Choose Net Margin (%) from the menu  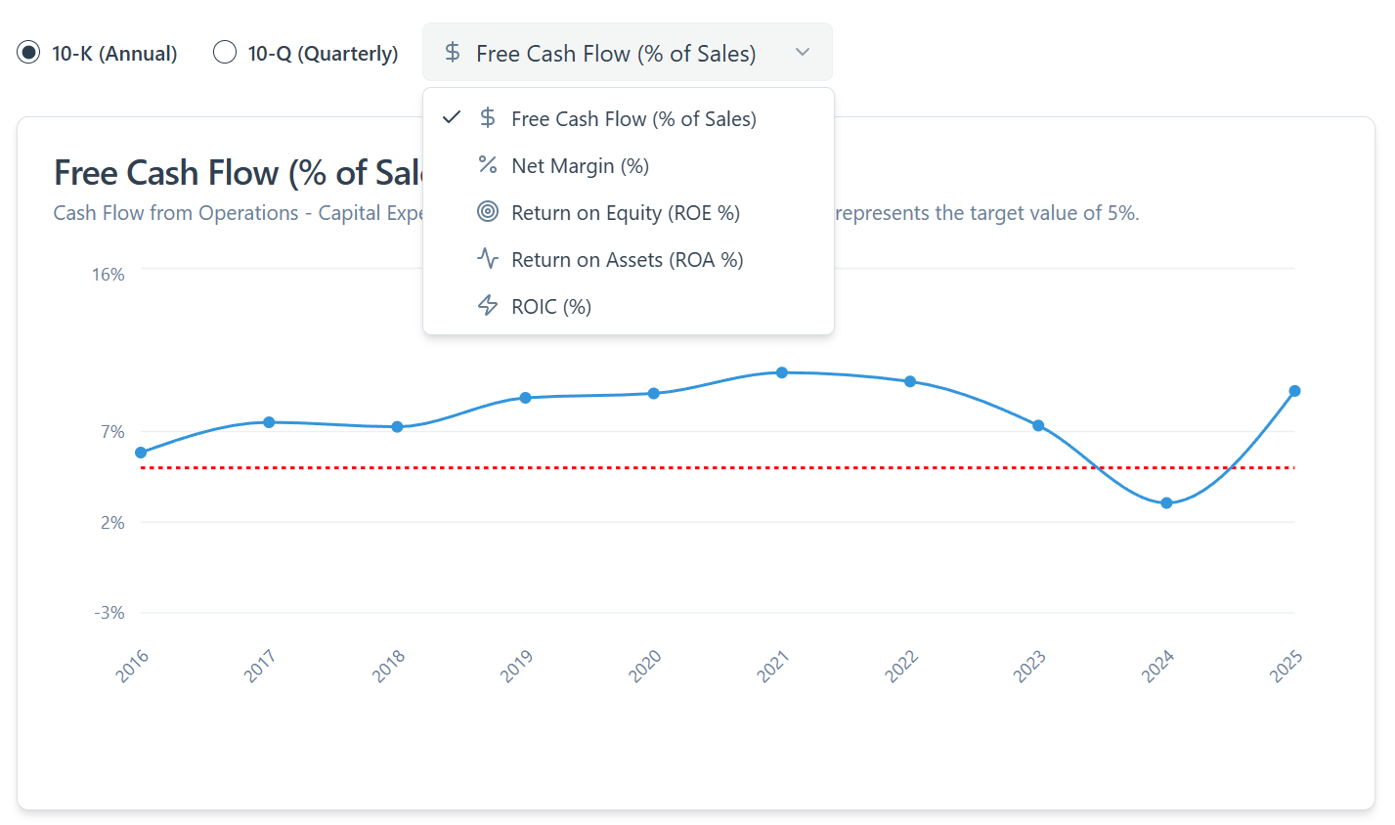(580, 166)
